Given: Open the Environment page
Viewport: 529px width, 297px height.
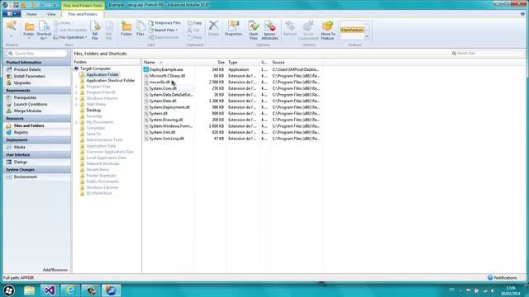Looking at the screenshot, I should pyautogui.click(x=25, y=177).
